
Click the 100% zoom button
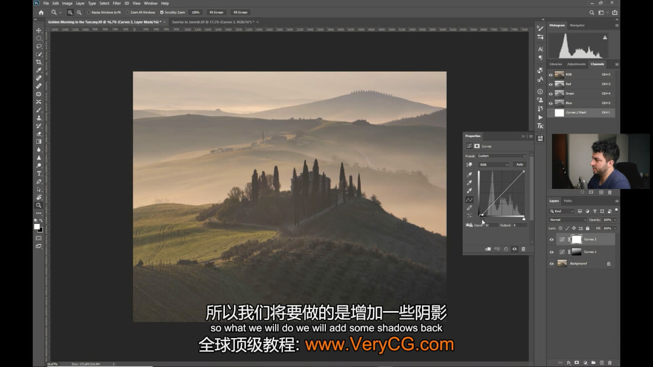coord(195,13)
